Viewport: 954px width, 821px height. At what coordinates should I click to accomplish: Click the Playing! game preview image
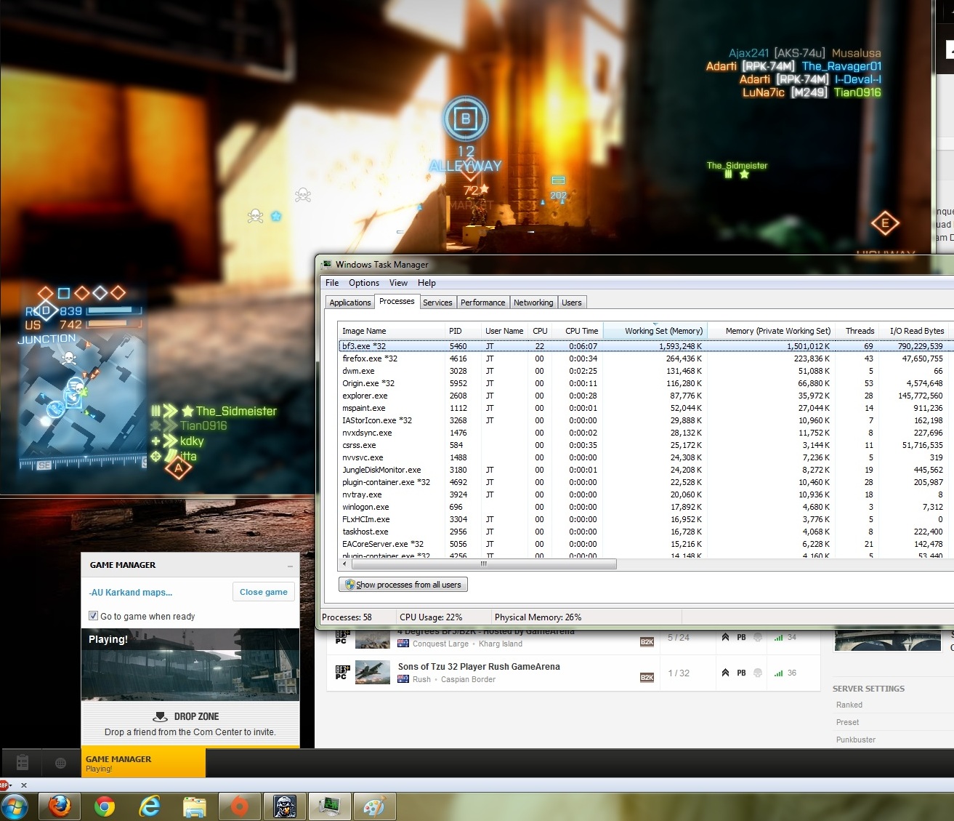[x=190, y=665]
